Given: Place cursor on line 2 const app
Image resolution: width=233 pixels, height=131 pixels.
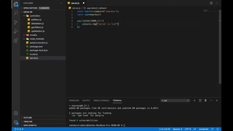Looking at the screenshot, I should pos(89,15).
